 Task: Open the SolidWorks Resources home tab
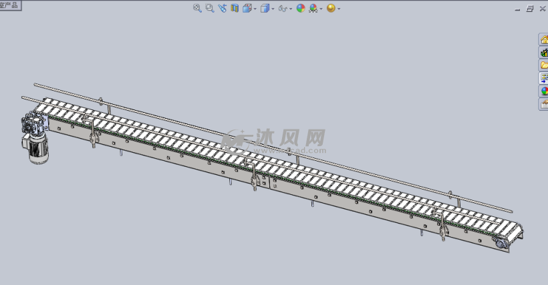[543, 39]
